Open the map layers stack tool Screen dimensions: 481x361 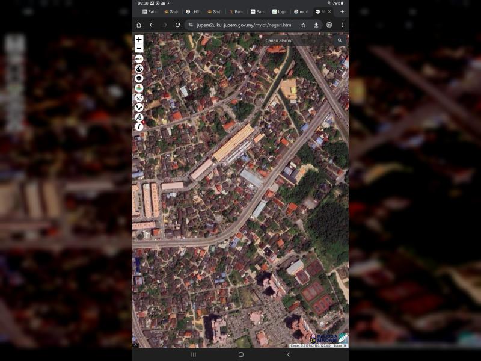point(139,78)
